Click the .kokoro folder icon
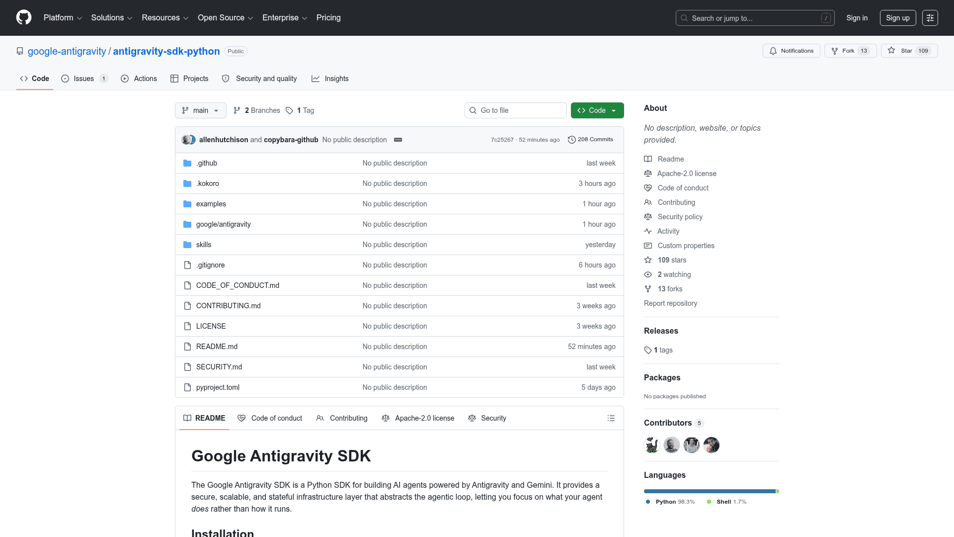Screen dimensions: 954x537 point(187,183)
